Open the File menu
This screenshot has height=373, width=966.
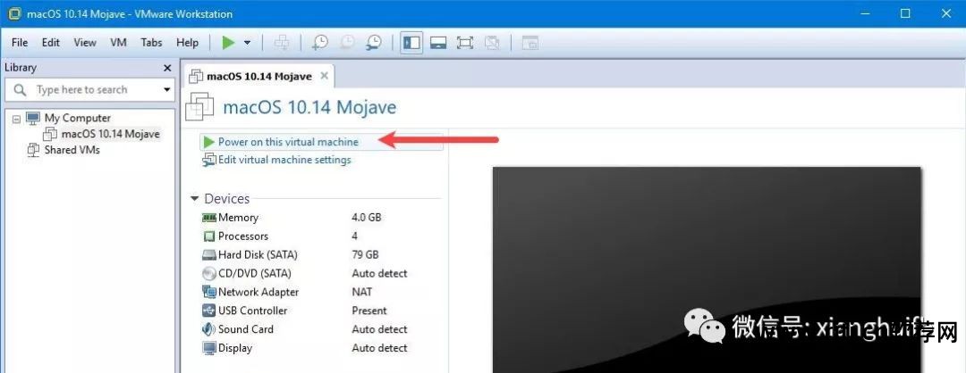[x=20, y=43]
